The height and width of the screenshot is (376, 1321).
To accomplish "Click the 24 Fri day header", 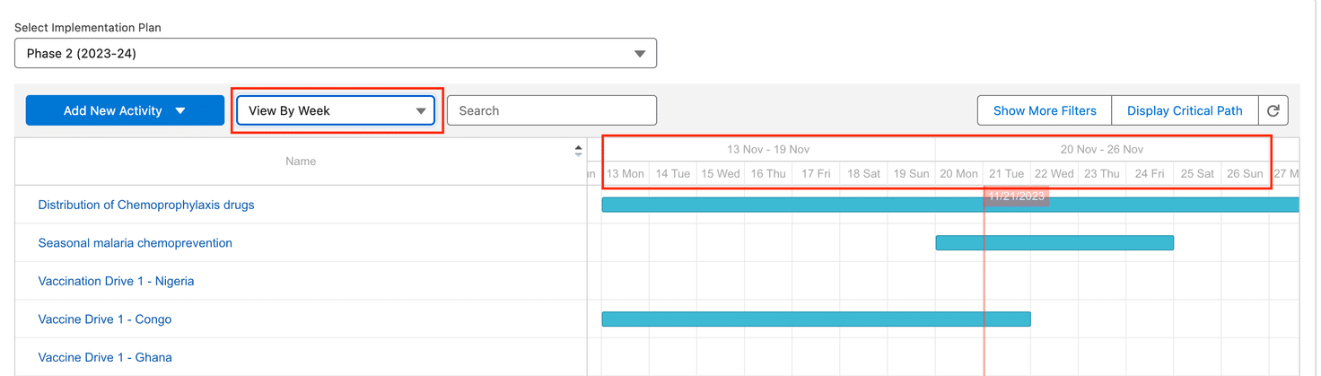I will [x=1150, y=173].
